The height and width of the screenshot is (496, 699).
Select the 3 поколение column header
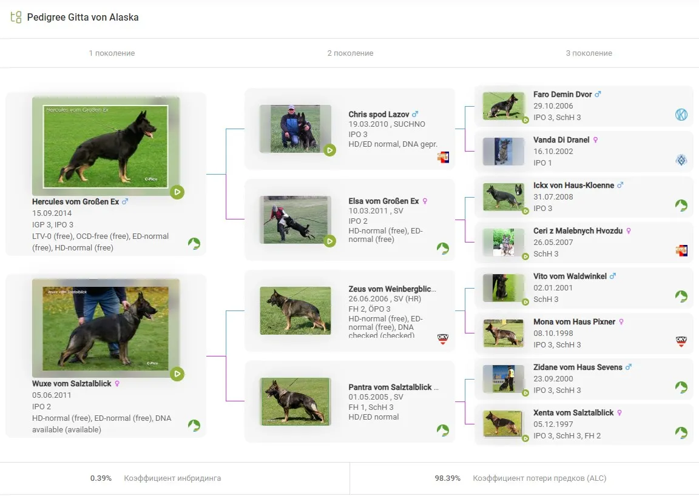pos(589,53)
